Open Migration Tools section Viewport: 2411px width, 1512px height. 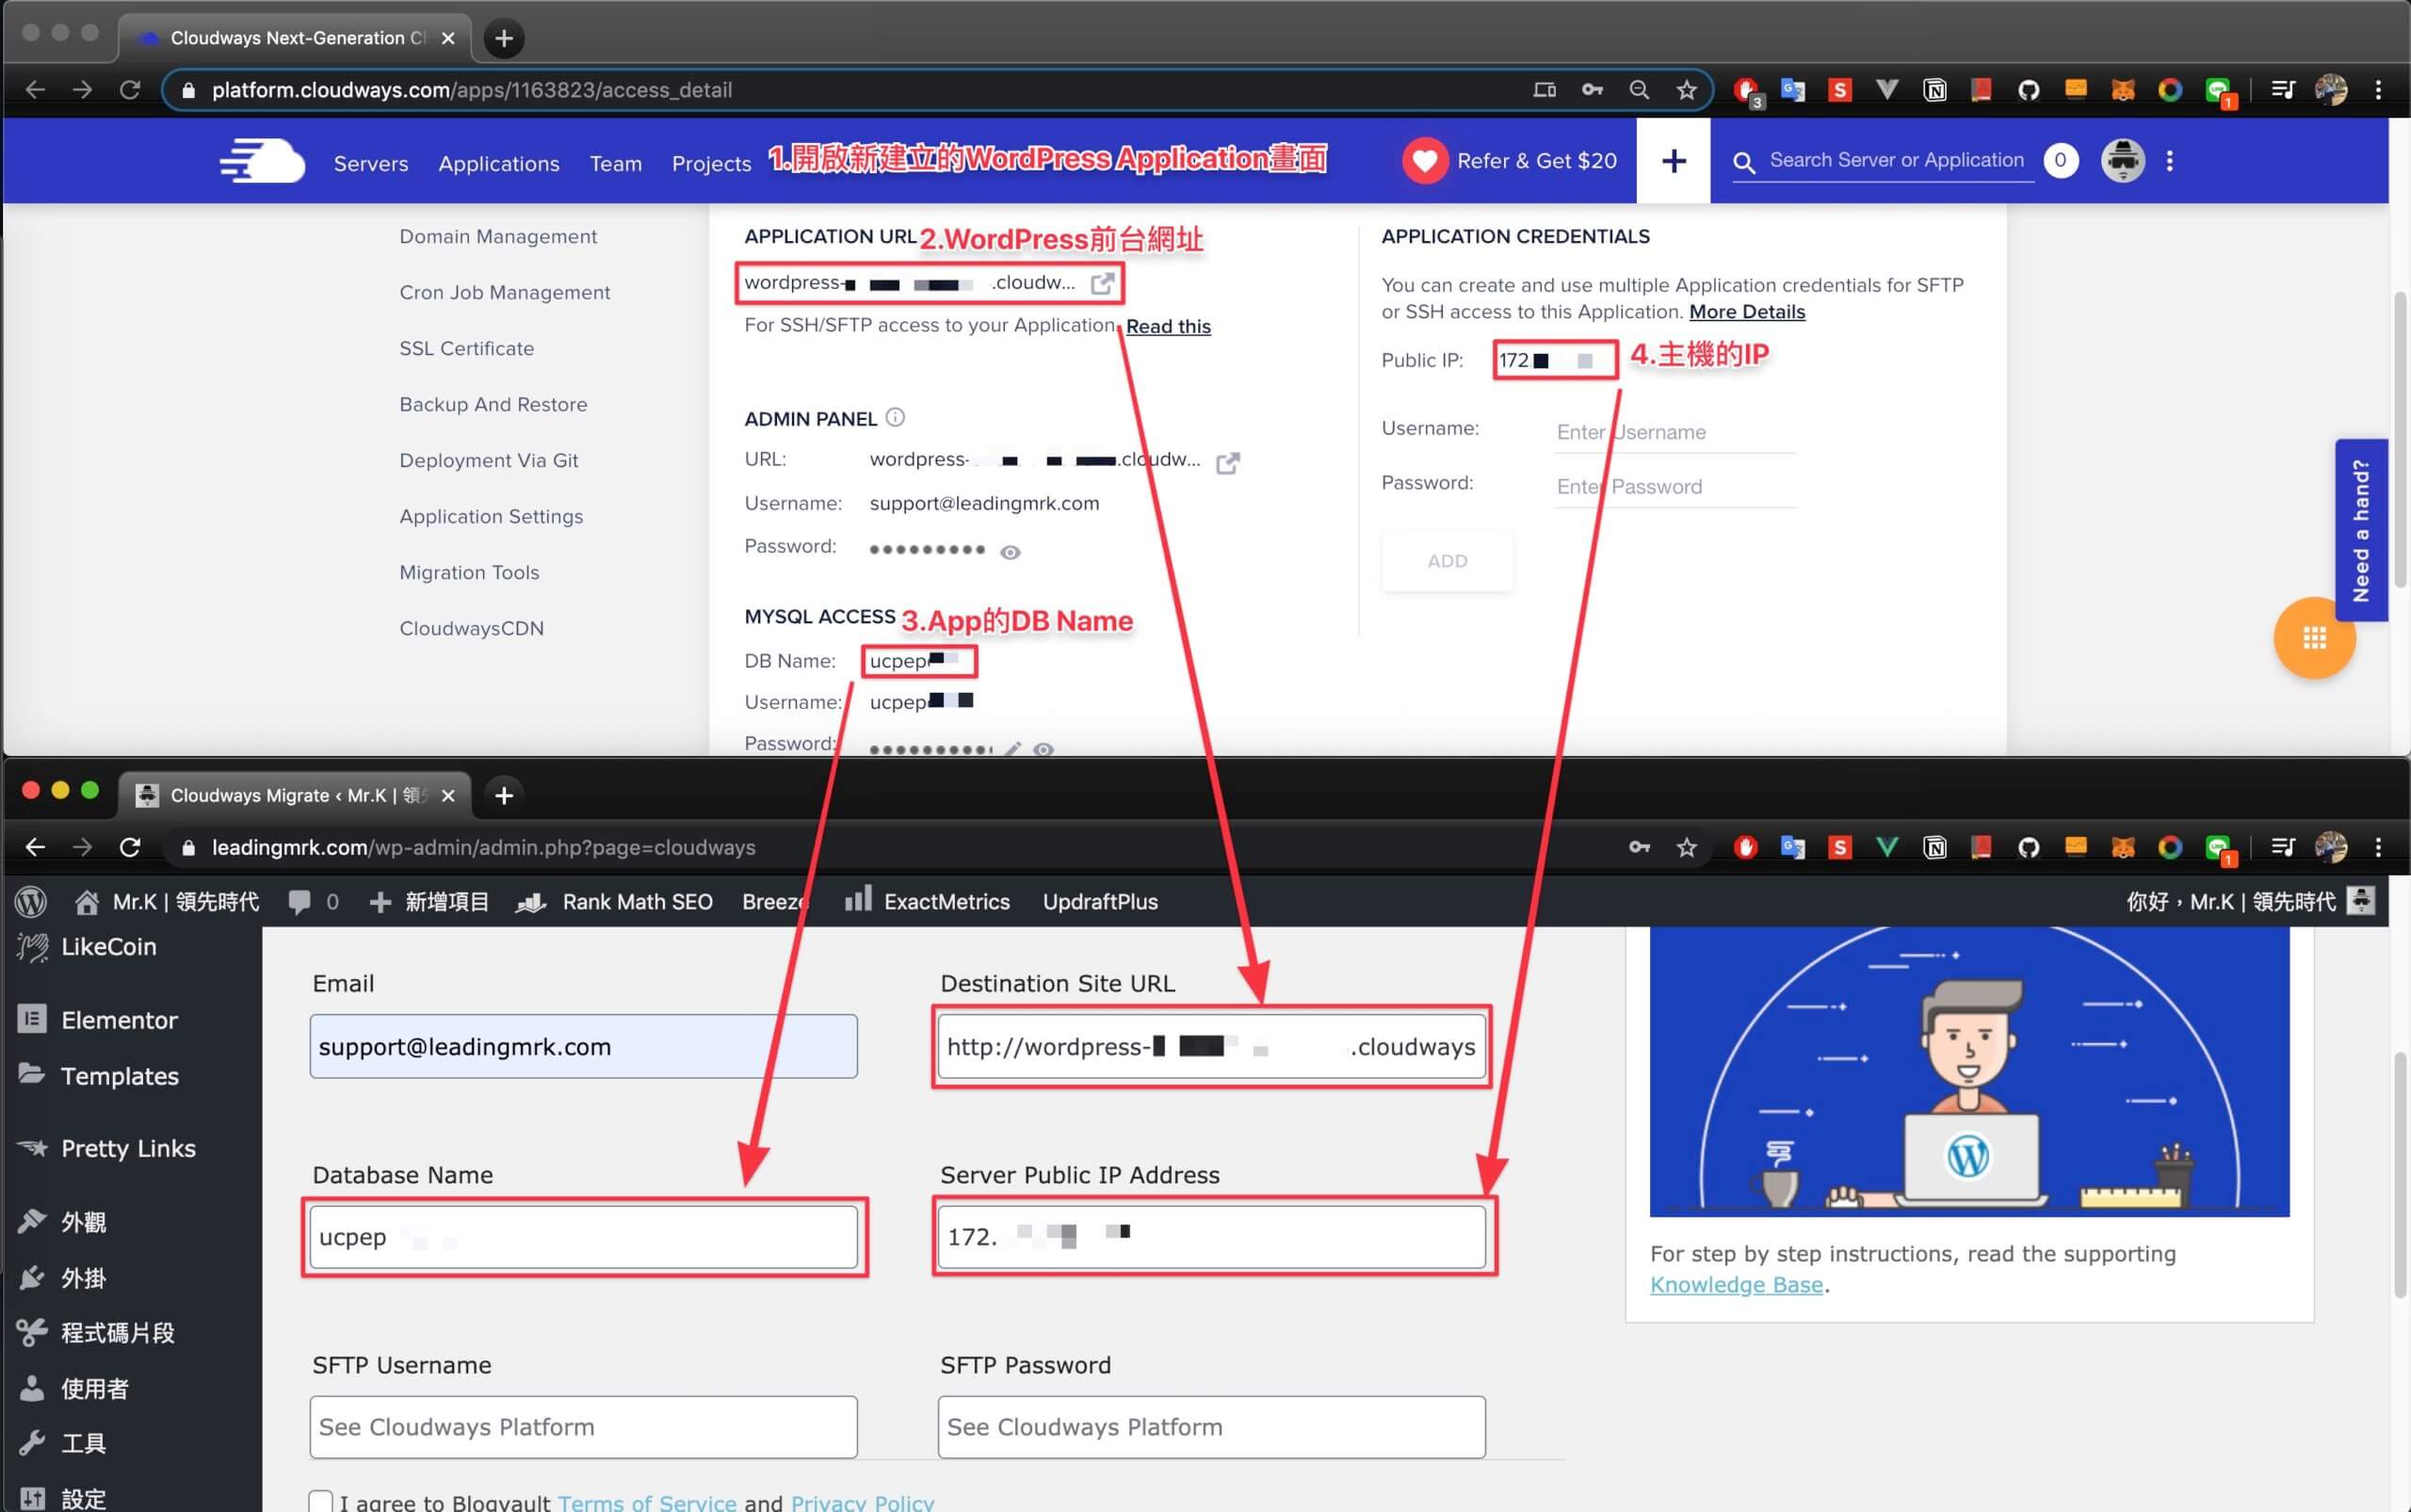469,572
